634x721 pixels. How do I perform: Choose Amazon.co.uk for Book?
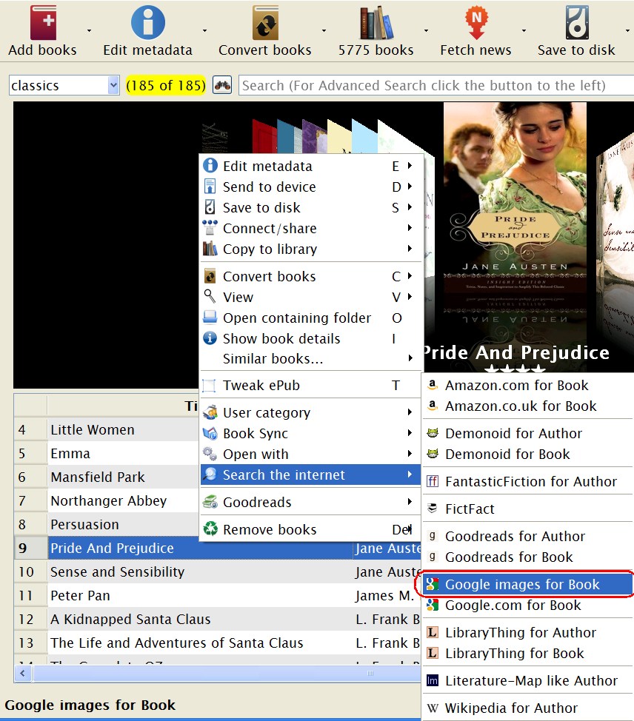coord(528,406)
